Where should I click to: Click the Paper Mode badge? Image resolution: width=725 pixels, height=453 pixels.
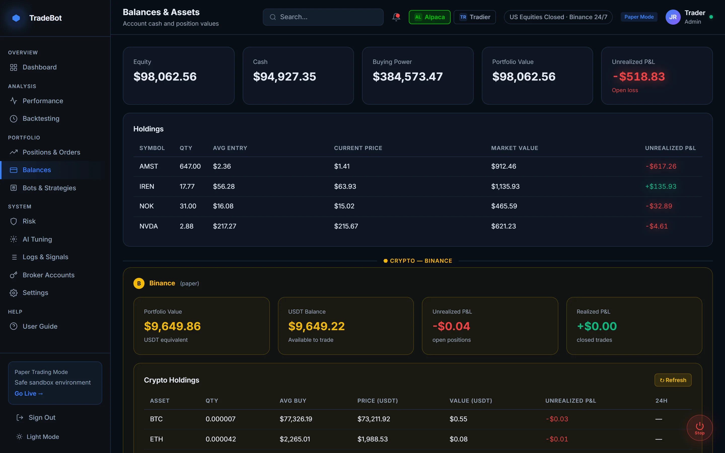pos(639,17)
